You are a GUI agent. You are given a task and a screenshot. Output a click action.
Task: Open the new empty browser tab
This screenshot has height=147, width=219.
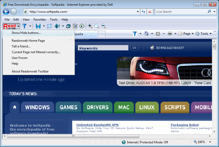(102, 34)
